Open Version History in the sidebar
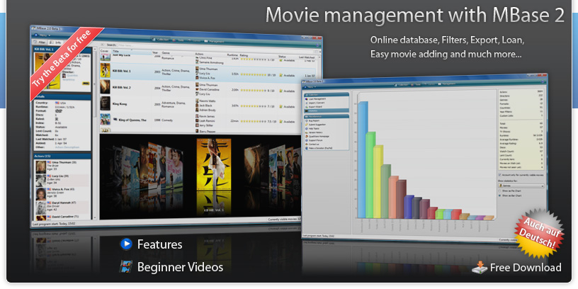The height and width of the screenshot is (289, 578). pos(314,132)
